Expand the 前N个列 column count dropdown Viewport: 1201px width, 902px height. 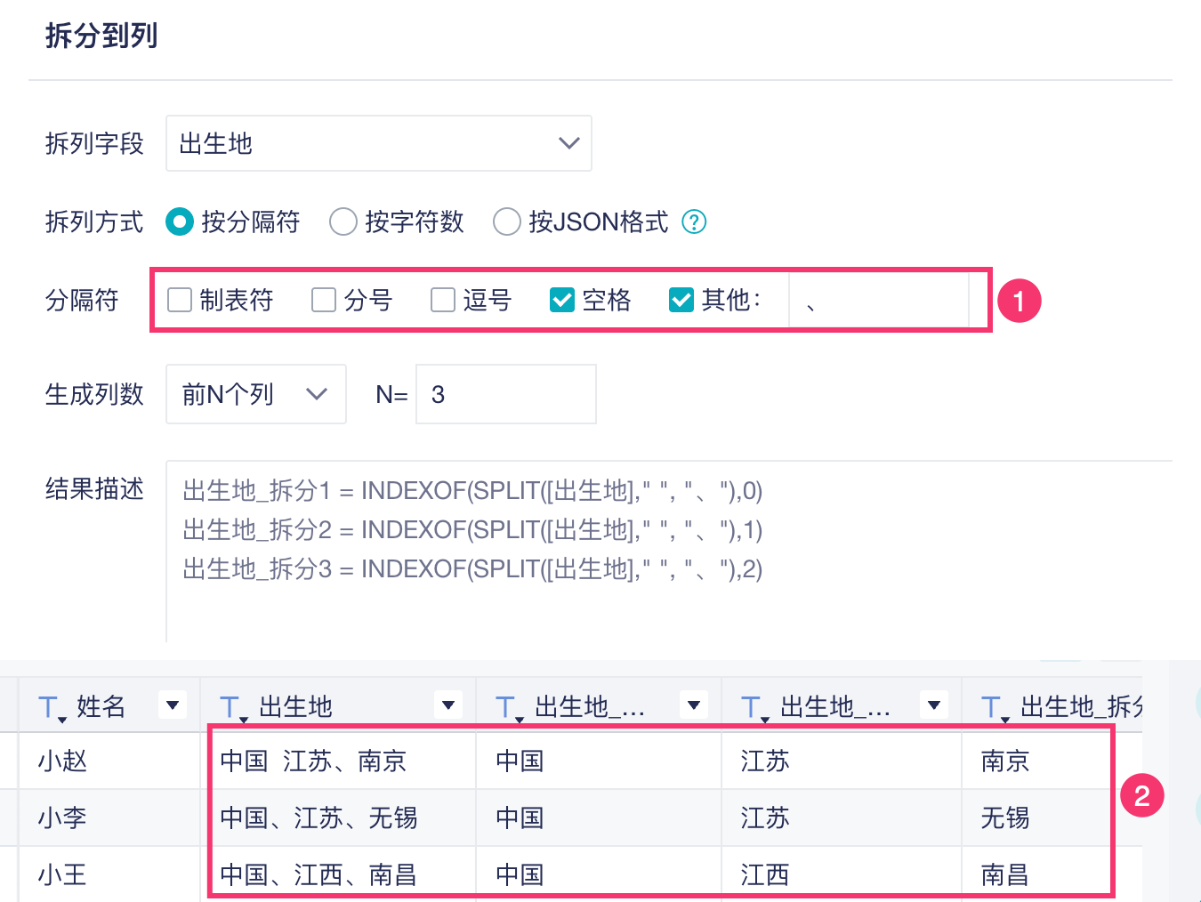pos(255,394)
